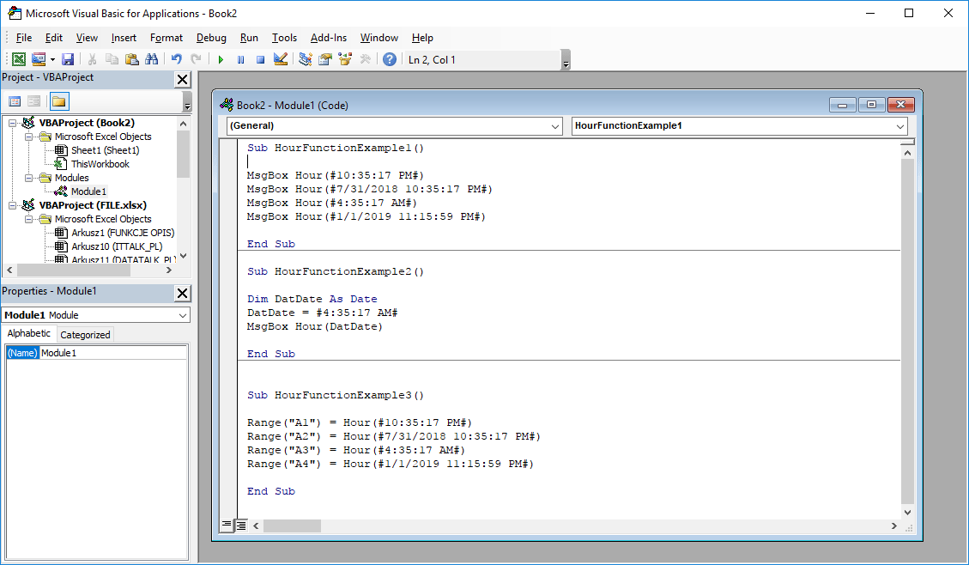Open the Debug menu
The height and width of the screenshot is (565, 969).
coord(211,38)
